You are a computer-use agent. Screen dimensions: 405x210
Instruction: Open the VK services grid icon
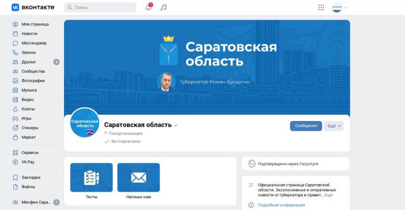click(x=321, y=8)
